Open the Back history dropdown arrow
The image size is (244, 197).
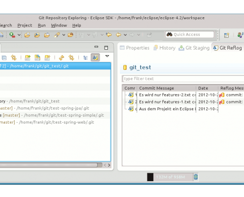125,35
